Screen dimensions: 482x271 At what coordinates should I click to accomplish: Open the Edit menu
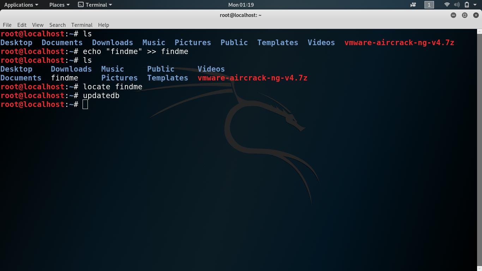click(22, 25)
